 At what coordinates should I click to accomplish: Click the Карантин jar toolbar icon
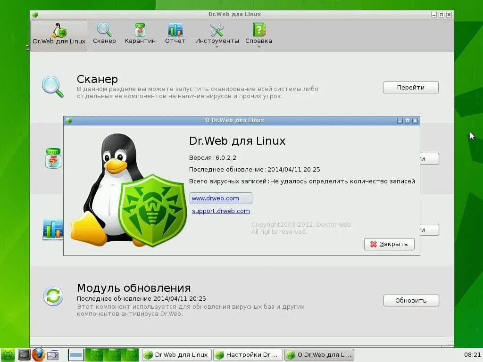140,30
